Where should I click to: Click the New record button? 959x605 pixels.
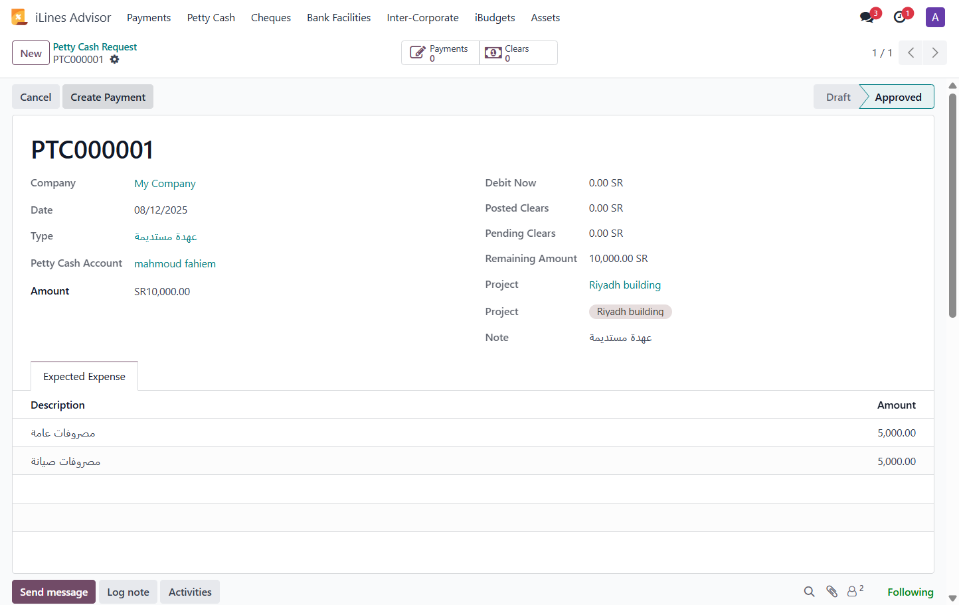(31, 53)
